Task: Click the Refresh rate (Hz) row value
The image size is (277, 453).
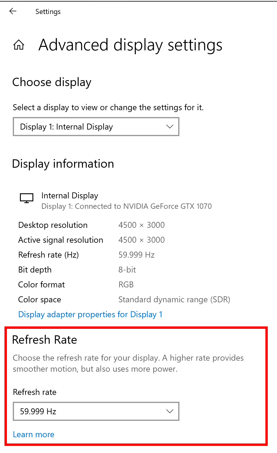Action: coord(137,255)
